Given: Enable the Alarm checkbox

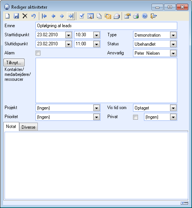Looking at the screenshot, I should [38, 53].
